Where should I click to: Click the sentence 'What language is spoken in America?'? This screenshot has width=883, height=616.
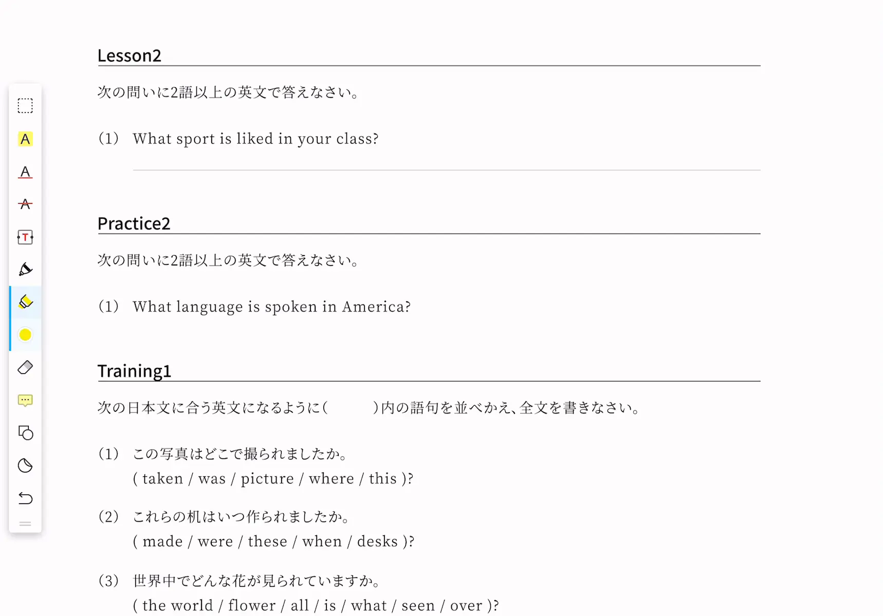pos(271,307)
